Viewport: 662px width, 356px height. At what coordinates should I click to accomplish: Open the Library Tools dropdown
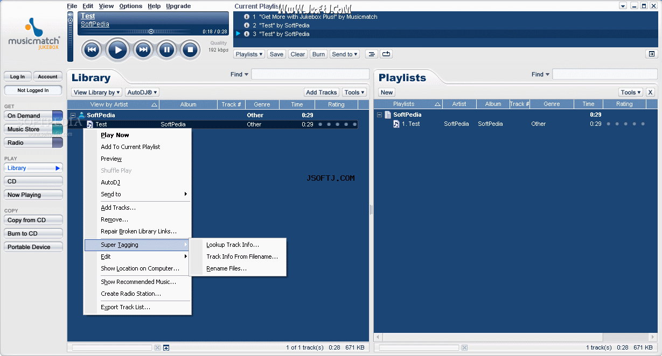pos(354,92)
